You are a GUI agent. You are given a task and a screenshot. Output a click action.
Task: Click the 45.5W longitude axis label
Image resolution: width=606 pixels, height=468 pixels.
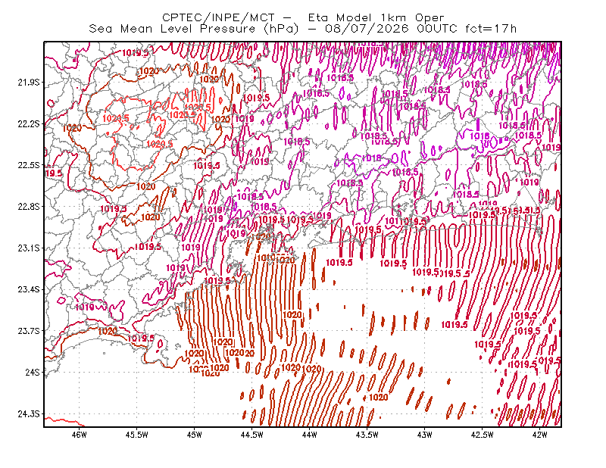click(137, 435)
